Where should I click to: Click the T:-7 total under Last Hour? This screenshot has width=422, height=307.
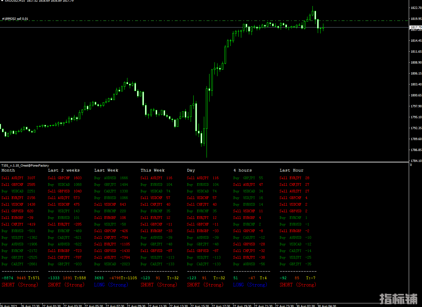coord(311,278)
